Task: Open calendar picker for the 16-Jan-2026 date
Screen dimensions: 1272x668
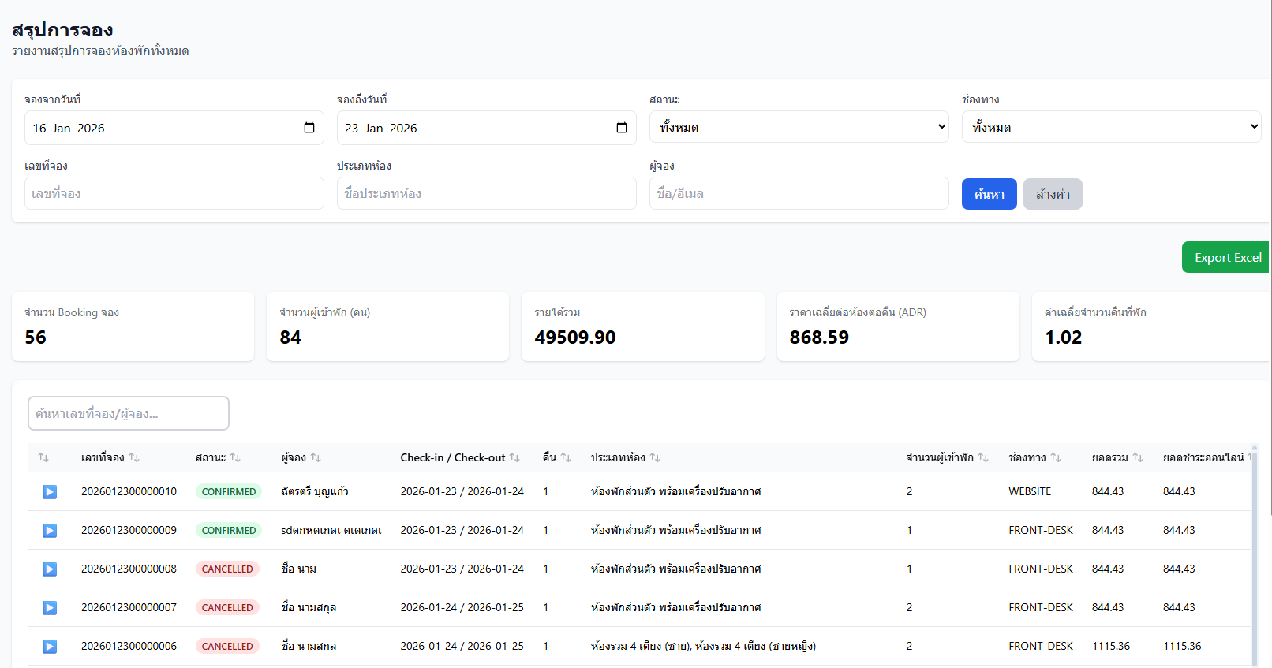Action: (x=309, y=128)
